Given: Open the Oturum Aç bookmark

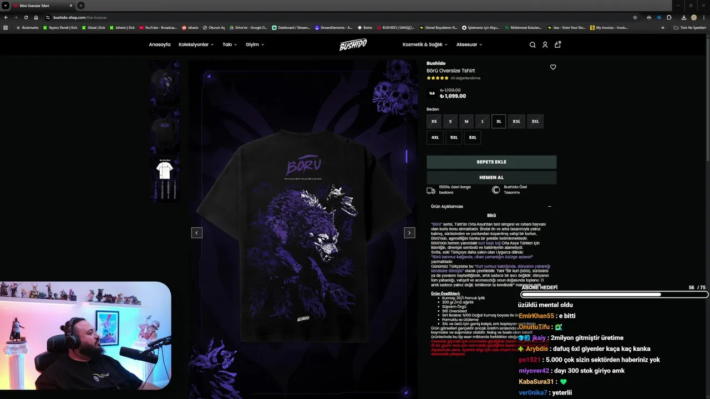Looking at the screenshot, I should [214, 28].
